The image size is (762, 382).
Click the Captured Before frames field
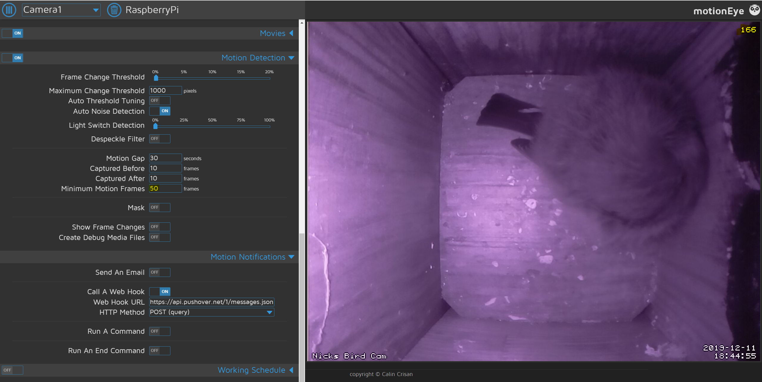tap(165, 168)
